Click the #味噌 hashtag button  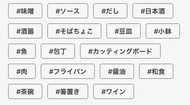click(25, 11)
